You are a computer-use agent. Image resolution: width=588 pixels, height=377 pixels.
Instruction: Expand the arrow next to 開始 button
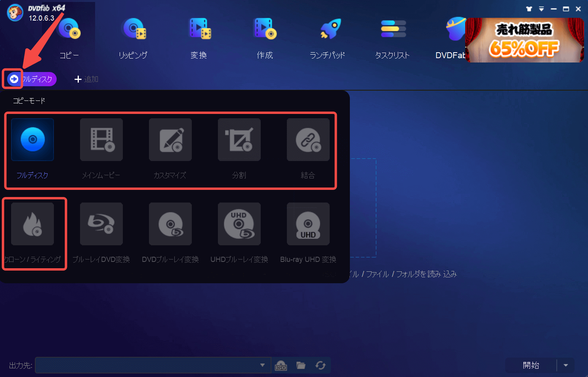coord(566,366)
